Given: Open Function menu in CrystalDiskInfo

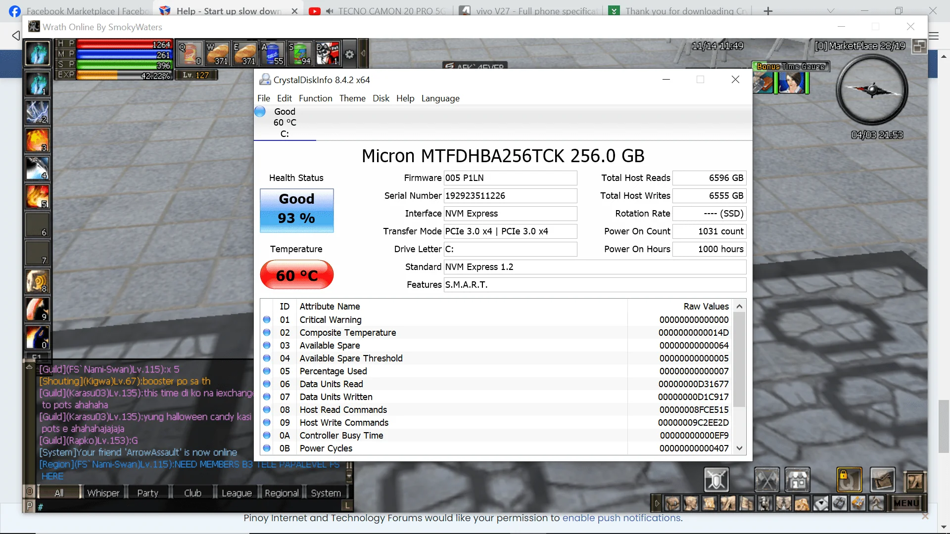Looking at the screenshot, I should (316, 98).
